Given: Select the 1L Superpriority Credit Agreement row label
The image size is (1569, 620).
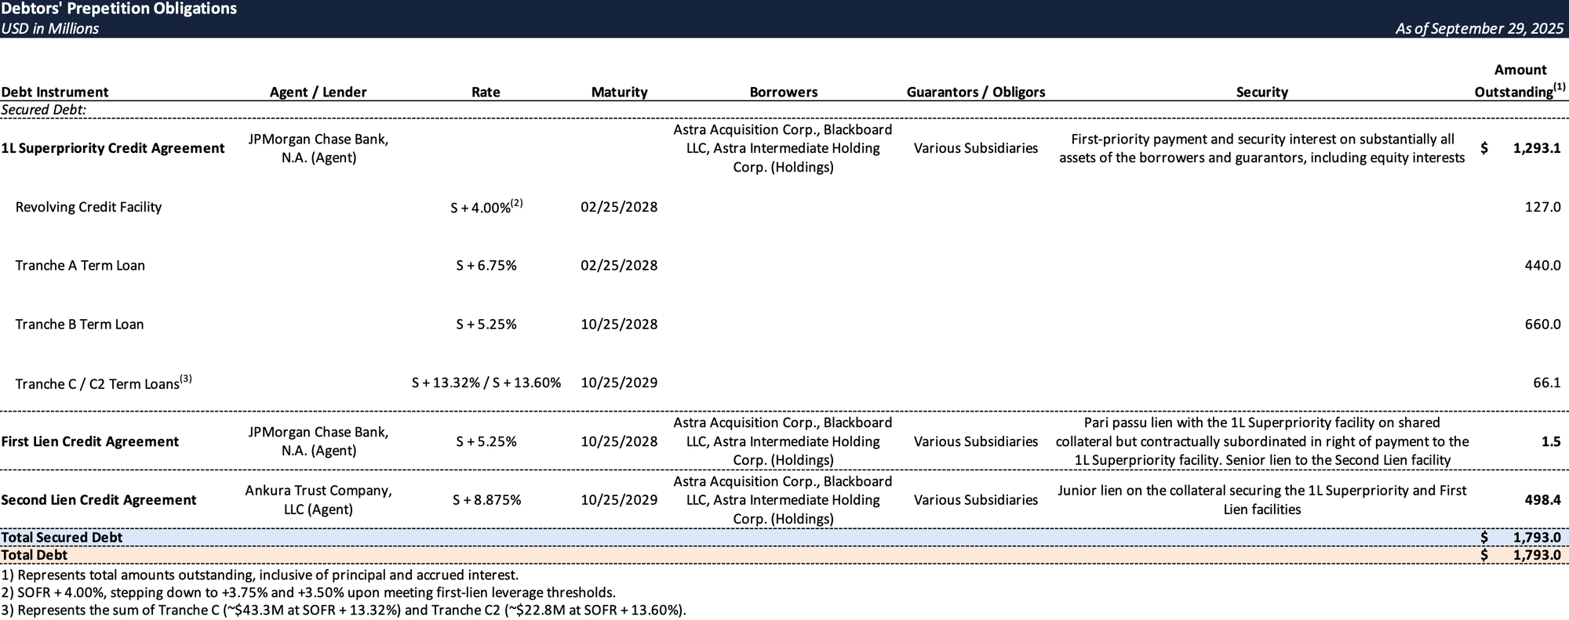Looking at the screenshot, I should (x=113, y=148).
